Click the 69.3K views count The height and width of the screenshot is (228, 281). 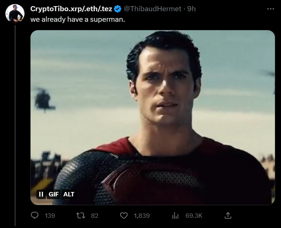pyautogui.click(x=194, y=216)
